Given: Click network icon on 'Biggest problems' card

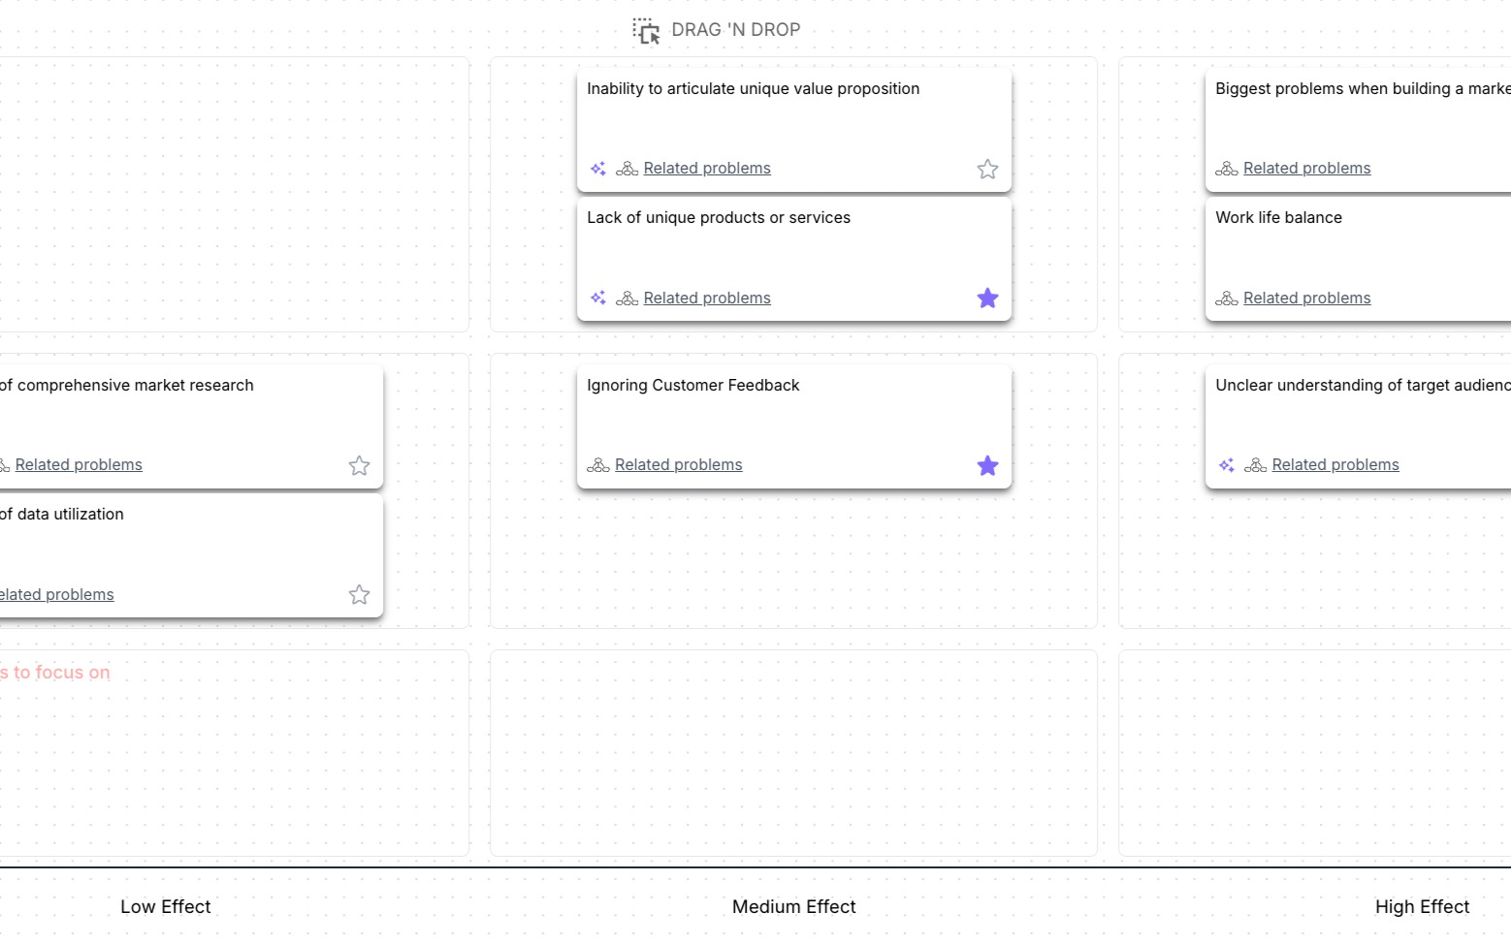Looking at the screenshot, I should 1227,169.
